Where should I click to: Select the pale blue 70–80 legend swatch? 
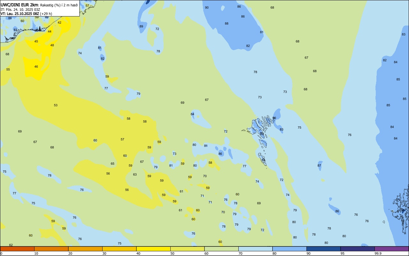tap(255, 249)
